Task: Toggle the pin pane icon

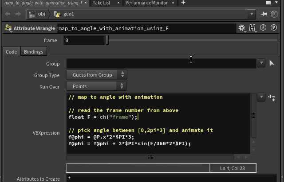Action: (264, 14)
